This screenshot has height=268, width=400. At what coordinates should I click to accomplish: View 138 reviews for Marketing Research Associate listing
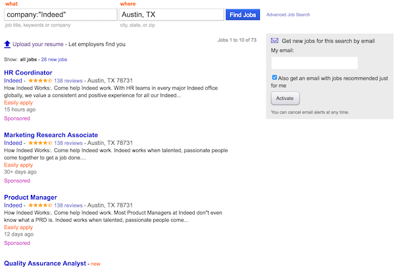[x=68, y=143]
